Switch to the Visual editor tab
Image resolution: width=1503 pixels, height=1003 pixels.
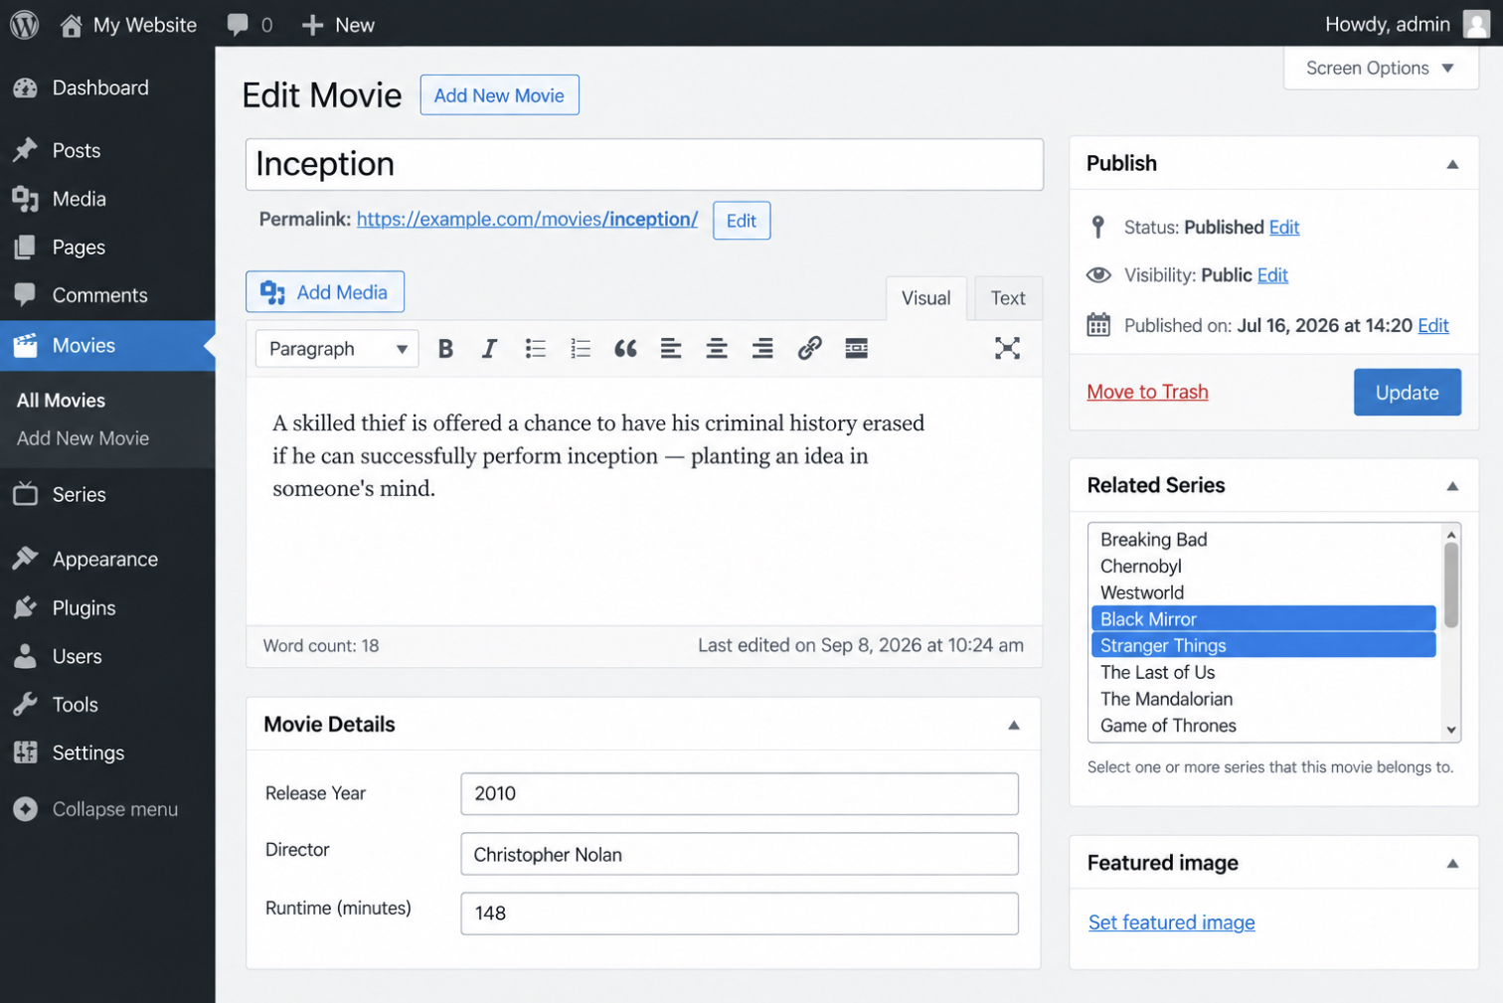click(925, 298)
